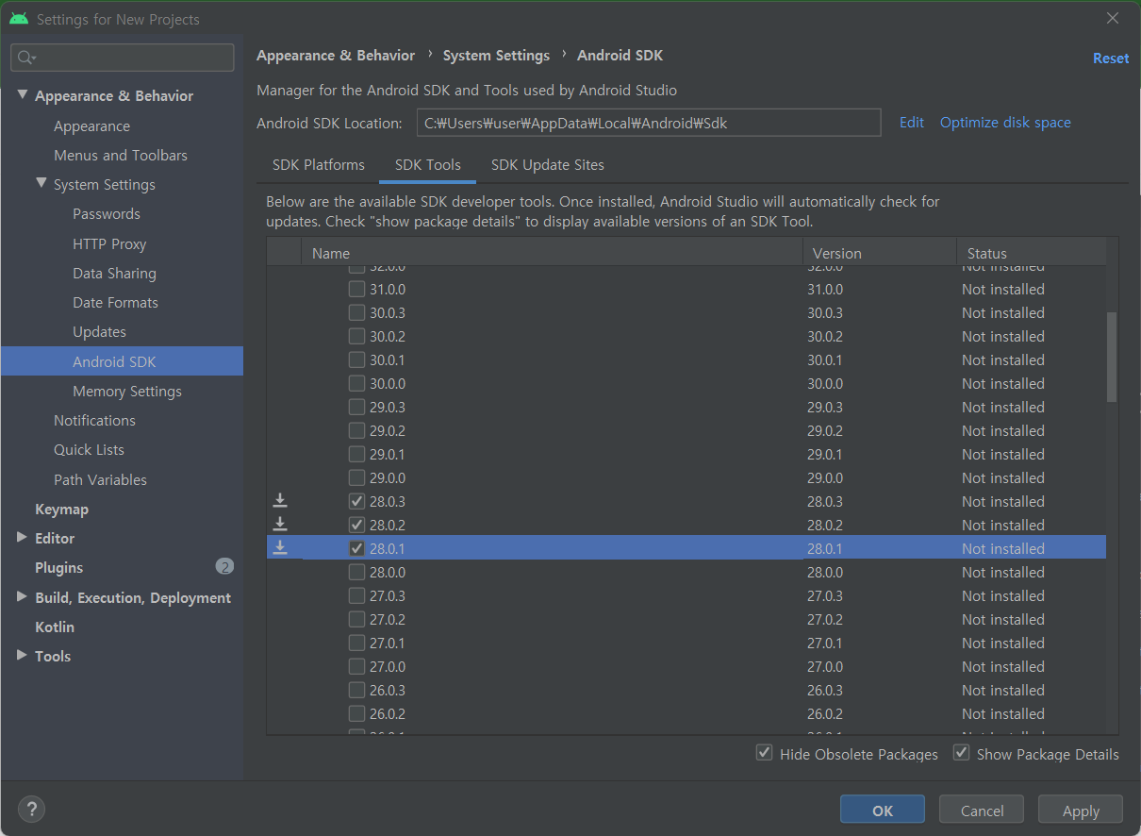
Task: Check the 31.0.0 package checkbox
Action: (356, 289)
